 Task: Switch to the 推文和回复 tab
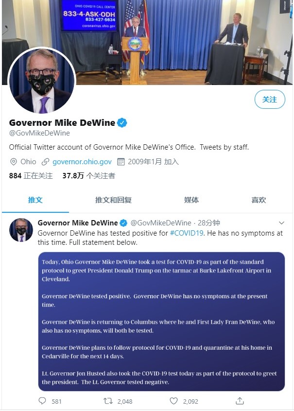113,200
